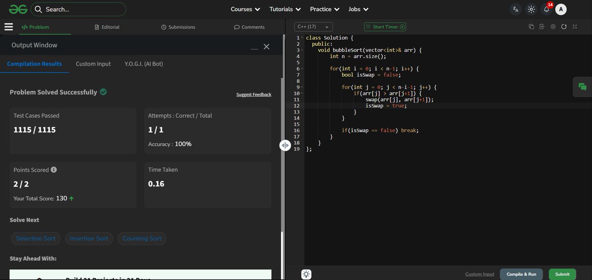Expand the Tutorials dropdown menu
This screenshot has width=592, height=280.
click(285, 9)
